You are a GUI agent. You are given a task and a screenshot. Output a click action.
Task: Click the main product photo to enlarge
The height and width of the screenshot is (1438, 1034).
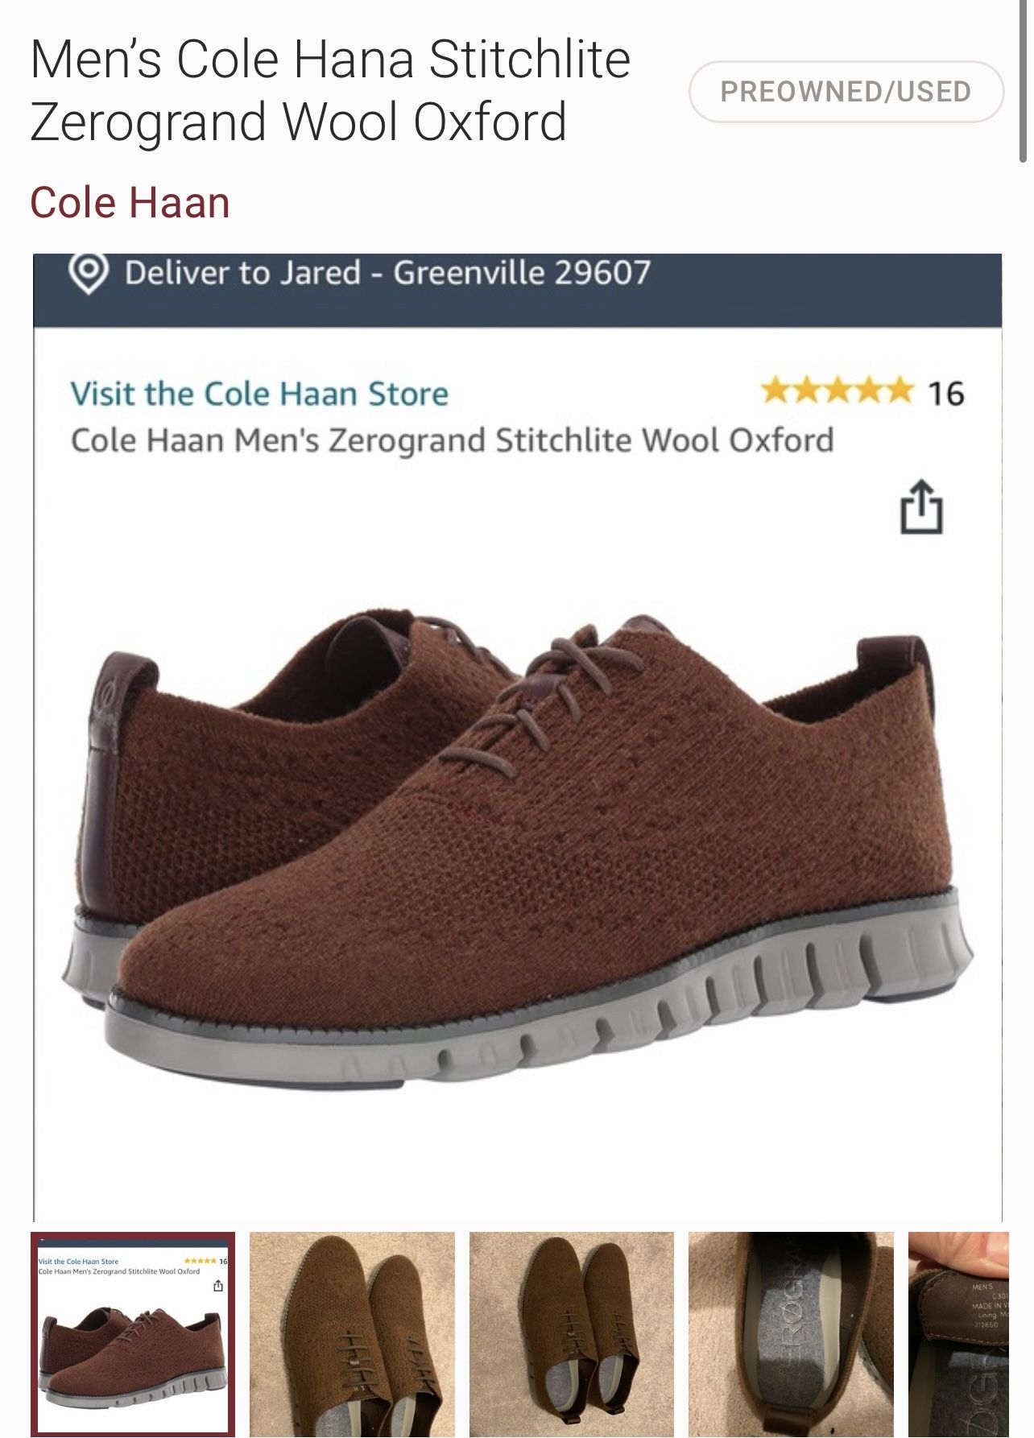coord(515,845)
